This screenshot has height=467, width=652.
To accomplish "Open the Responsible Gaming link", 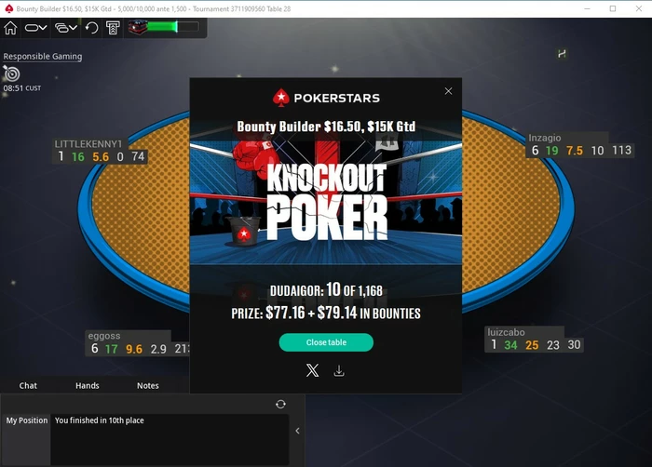I will click(43, 56).
